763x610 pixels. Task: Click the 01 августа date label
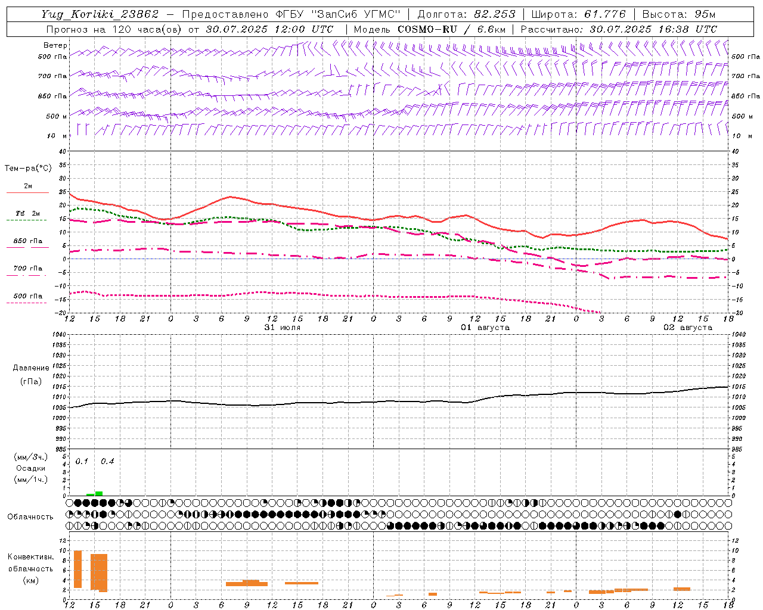tap(485, 328)
